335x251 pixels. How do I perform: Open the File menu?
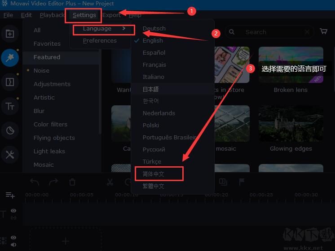[x=8, y=15]
